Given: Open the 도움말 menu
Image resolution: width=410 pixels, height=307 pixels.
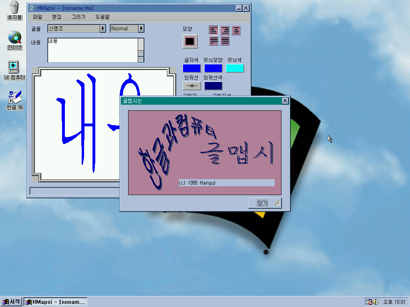Looking at the screenshot, I should pyautogui.click(x=102, y=17).
